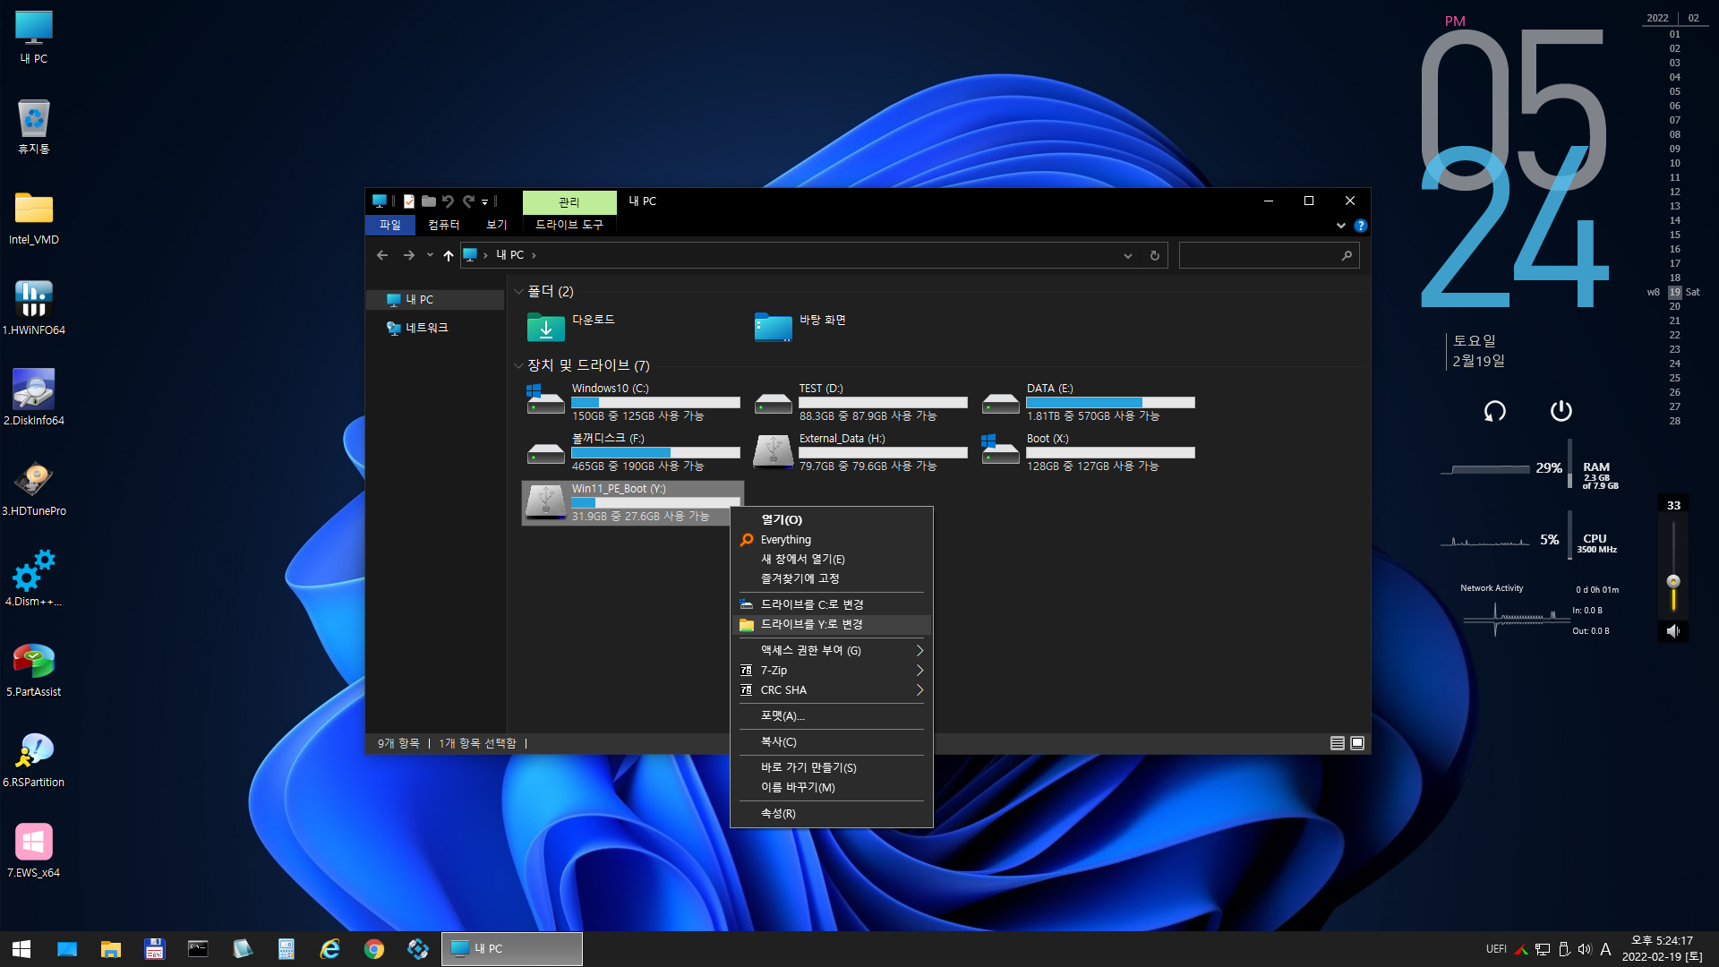The height and width of the screenshot is (967, 1719).
Task: Collapse the 폴더 (2) group
Action: tap(518, 292)
